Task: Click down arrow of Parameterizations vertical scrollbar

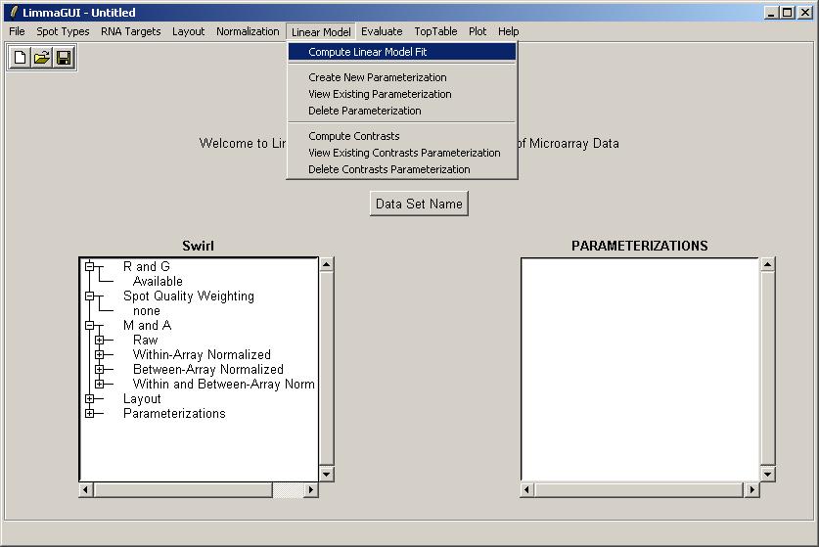Action: click(768, 474)
